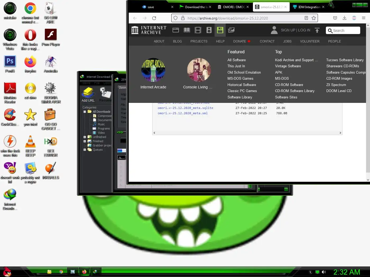Open 'chrome but normal' desktop icon

click(30, 13)
